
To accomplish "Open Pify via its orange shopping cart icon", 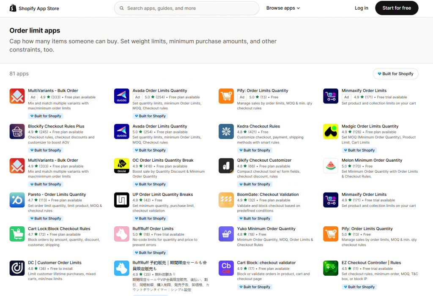I will 226,96.
